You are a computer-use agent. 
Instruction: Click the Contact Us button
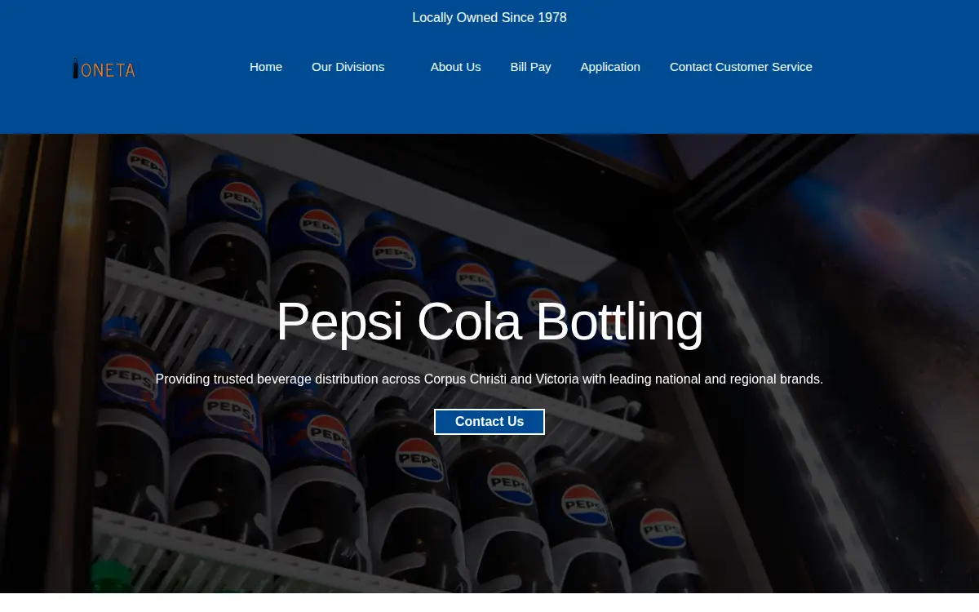click(489, 422)
